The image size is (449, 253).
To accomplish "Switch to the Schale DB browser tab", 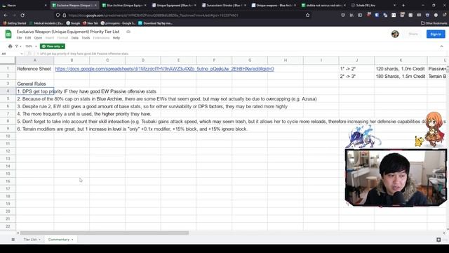I will coord(373,5).
